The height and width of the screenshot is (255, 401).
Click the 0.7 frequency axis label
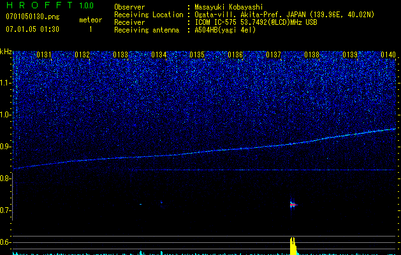(6, 210)
